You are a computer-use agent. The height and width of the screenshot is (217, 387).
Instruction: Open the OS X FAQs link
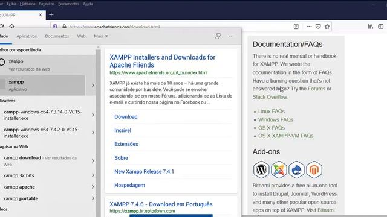272,128
